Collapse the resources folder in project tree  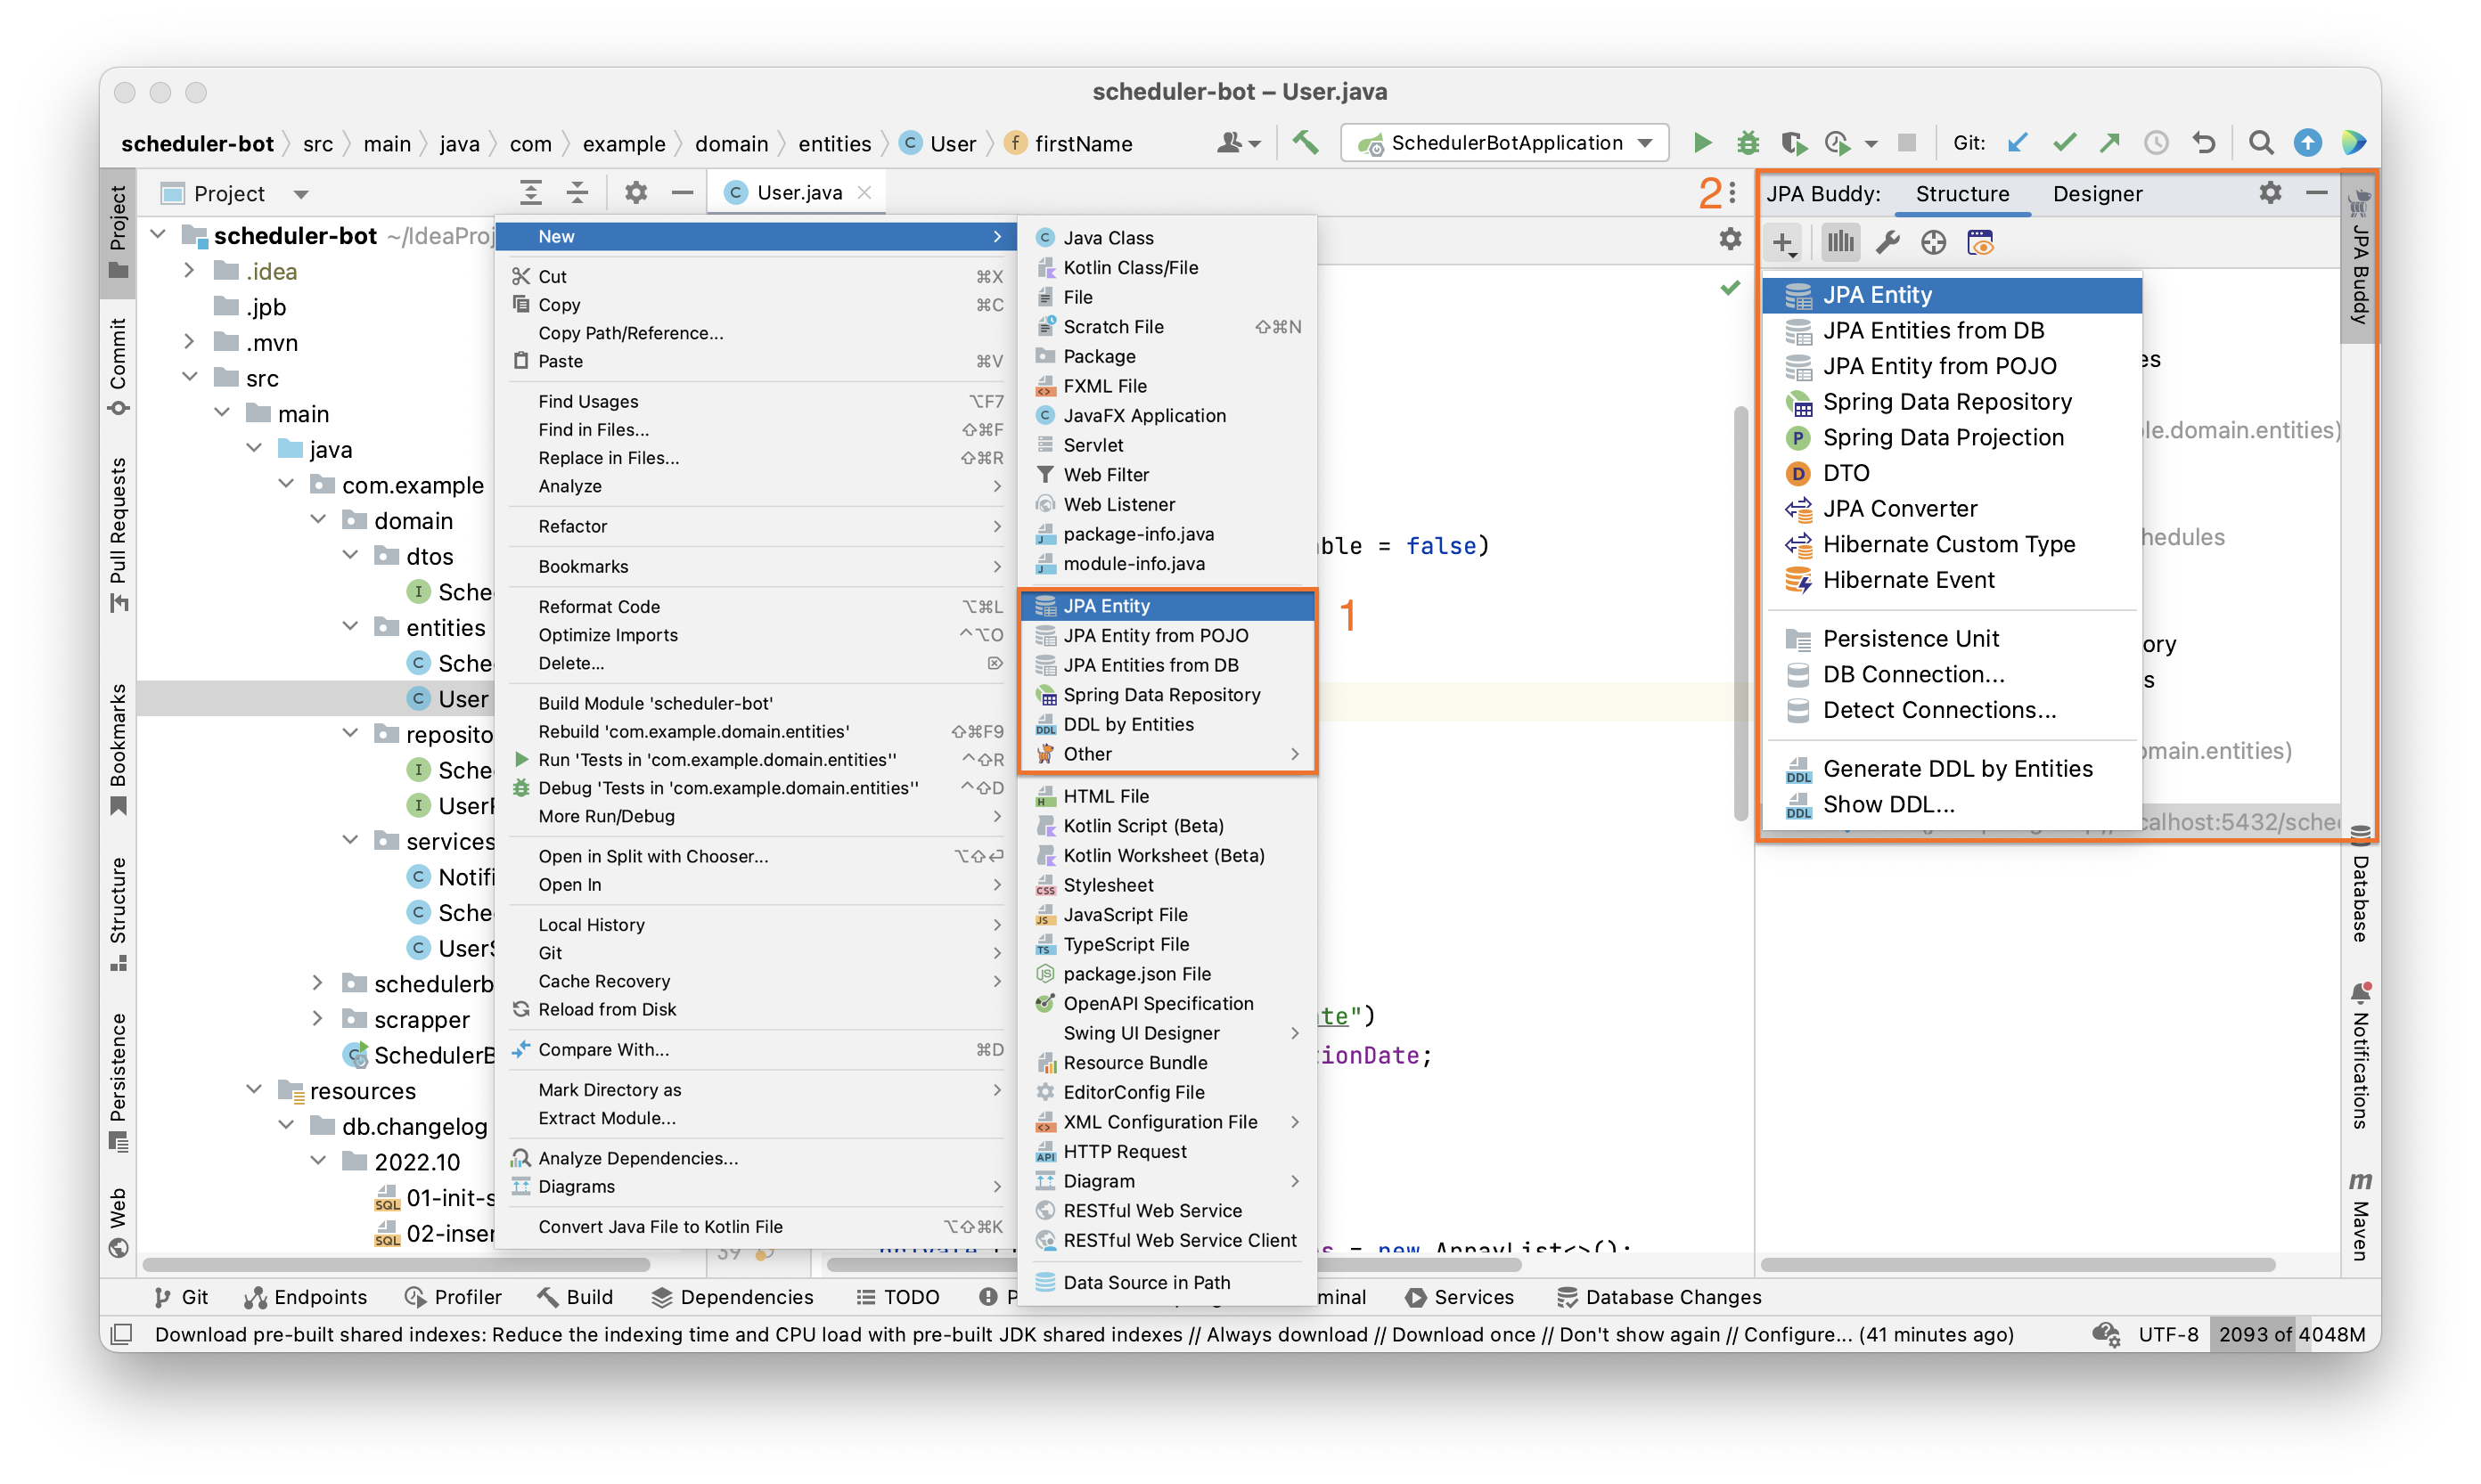[254, 1090]
